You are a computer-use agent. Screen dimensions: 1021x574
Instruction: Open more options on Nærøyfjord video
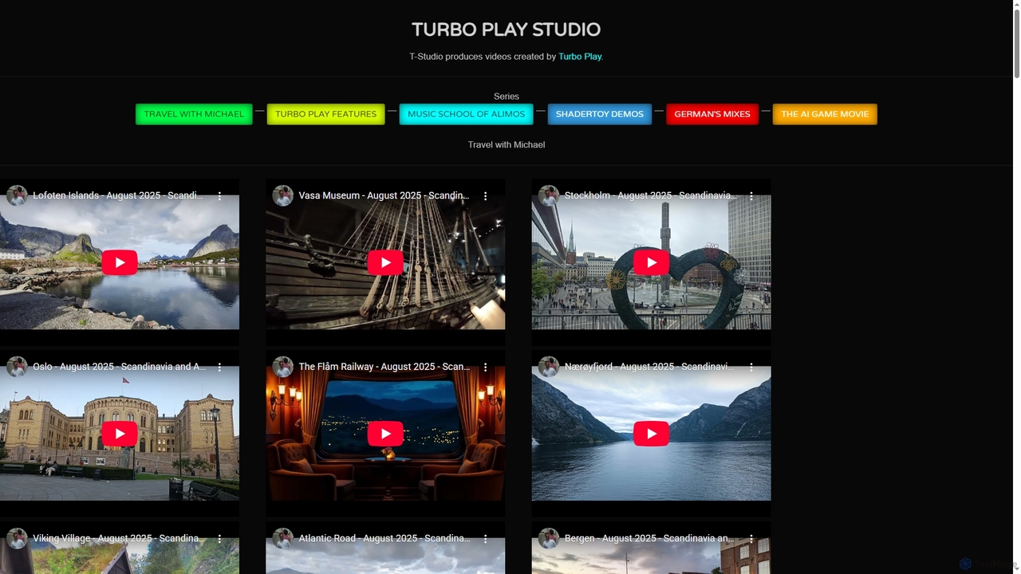click(x=751, y=367)
